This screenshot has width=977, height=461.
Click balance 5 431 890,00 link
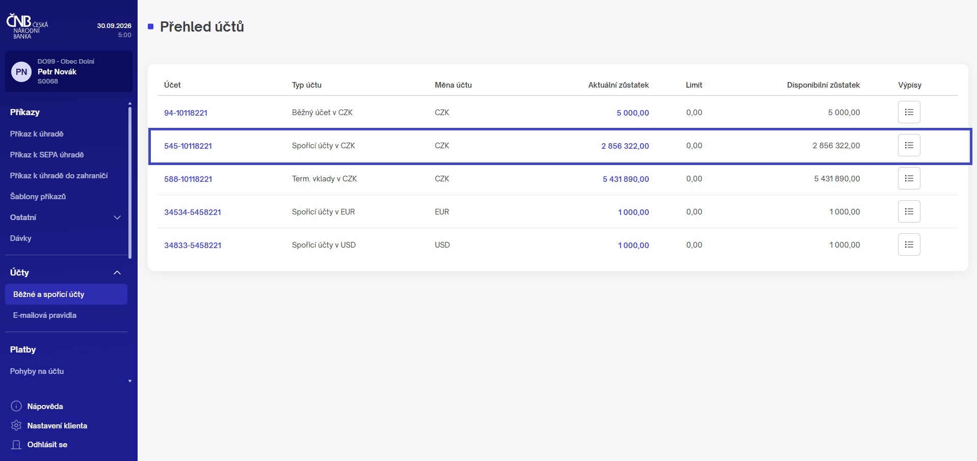tap(626, 179)
